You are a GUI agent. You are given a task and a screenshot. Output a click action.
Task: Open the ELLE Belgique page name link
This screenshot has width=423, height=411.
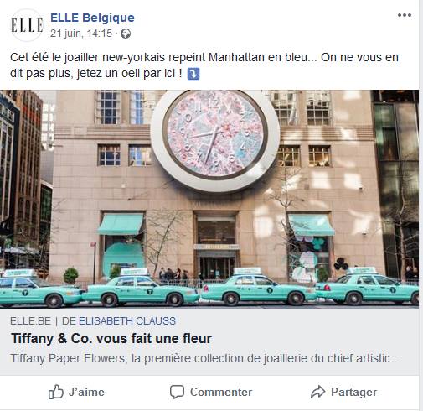(92, 18)
